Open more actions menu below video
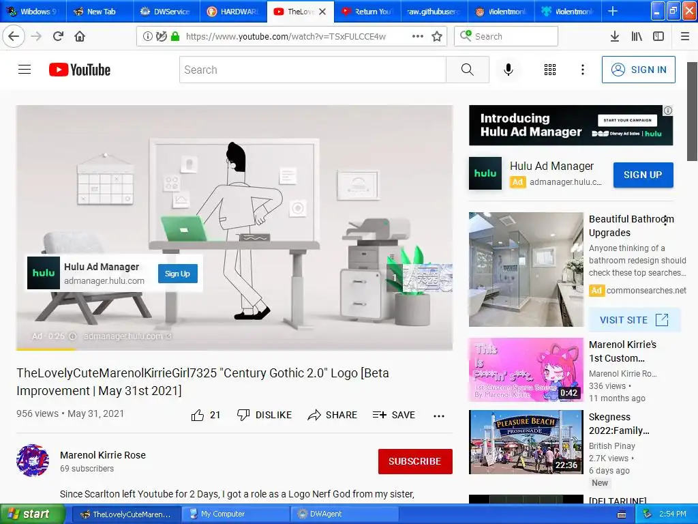The width and height of the screenshot is (698, 524). (x=439, y=416)
